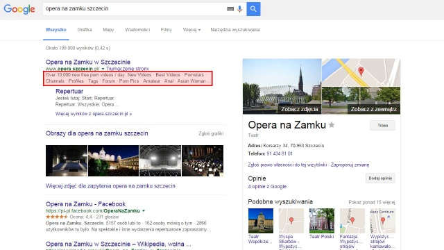Click Tłumaczenie strony link
Image resolution: width=444 pixels, height=250 pixels.
click(x=128, y=69)
